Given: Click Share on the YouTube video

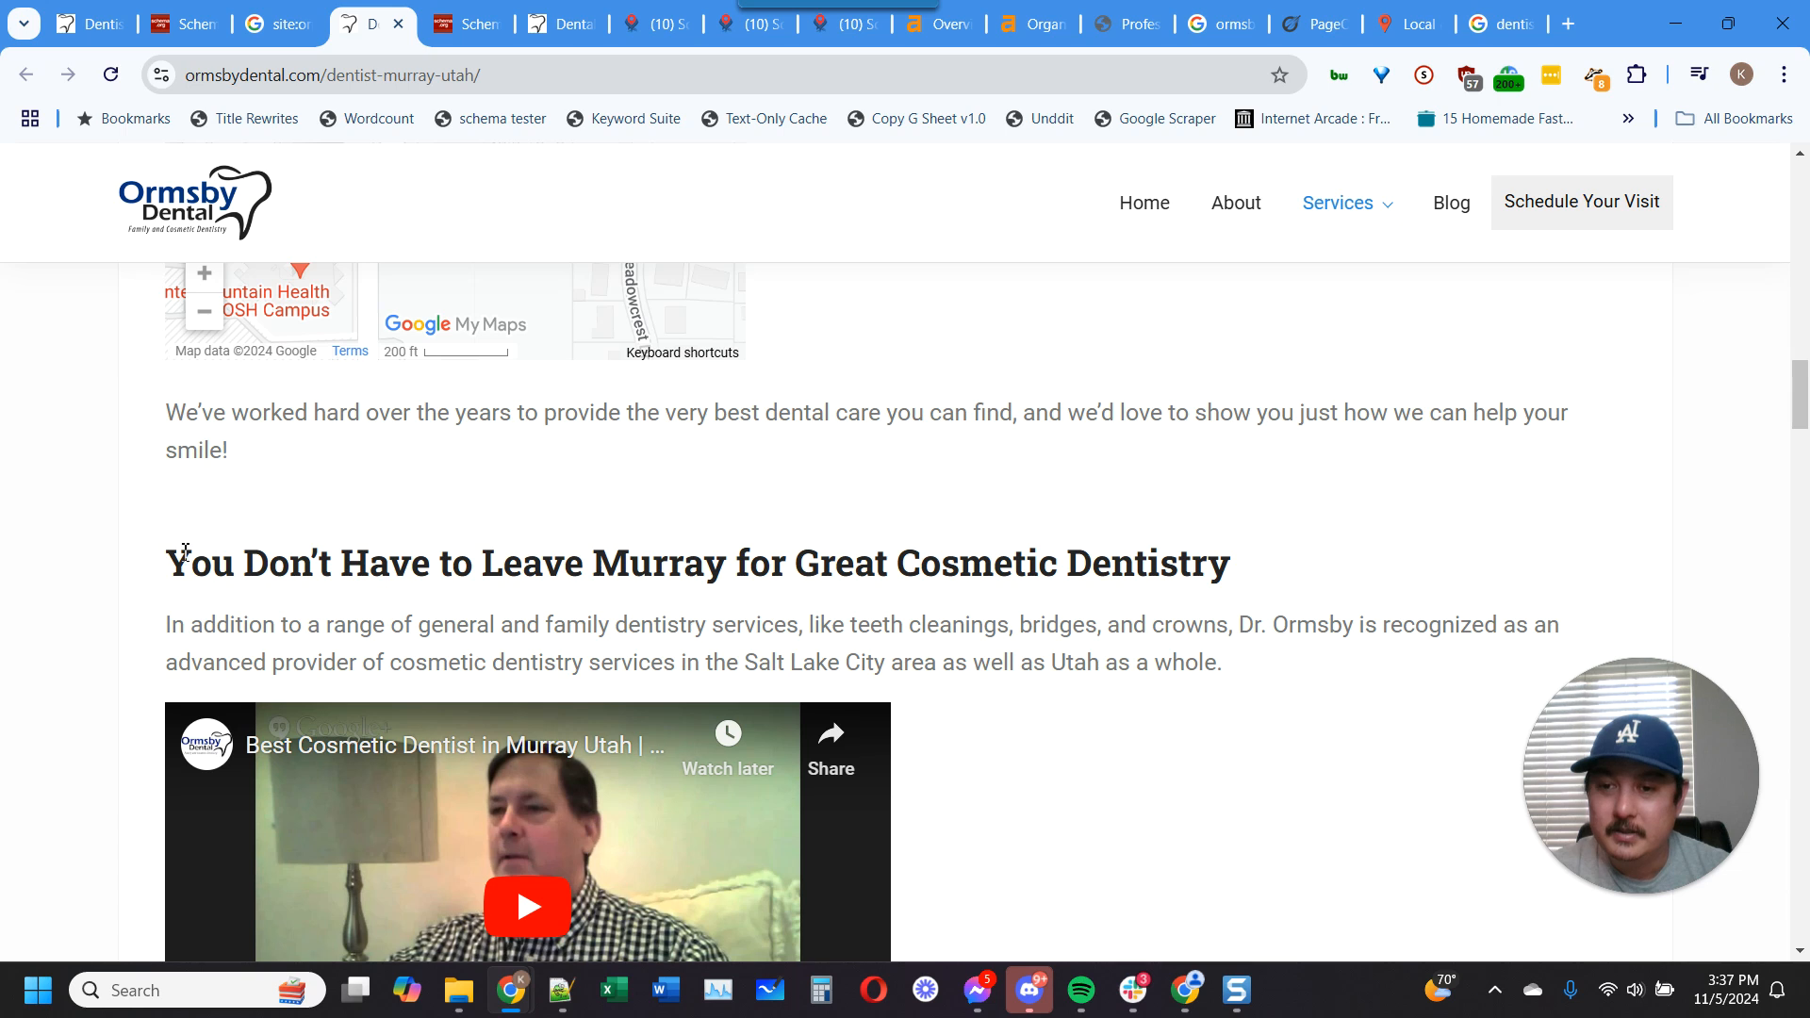Looking at the screenshot, I should [x=831, y=749].
